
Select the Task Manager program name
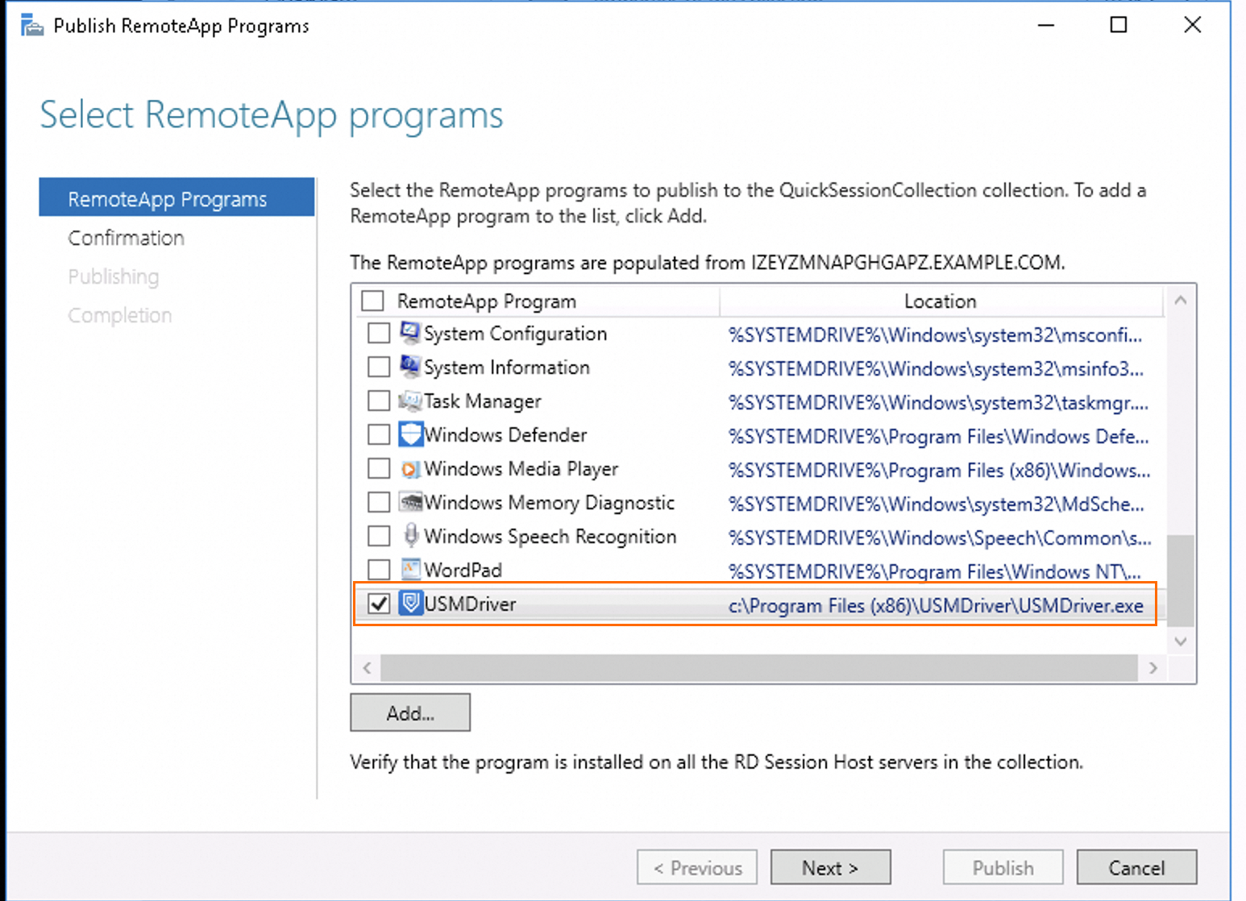(483, 401)
